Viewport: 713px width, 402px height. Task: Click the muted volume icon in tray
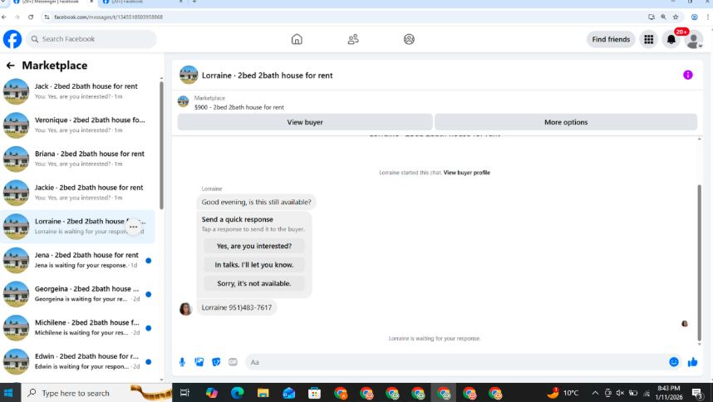[x=620, y=394]
